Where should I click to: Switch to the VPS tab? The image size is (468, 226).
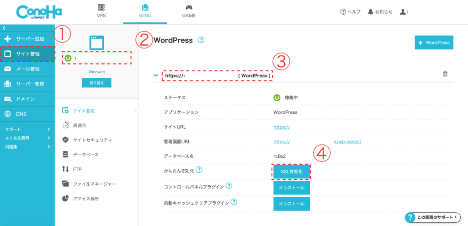coord(101,11)
